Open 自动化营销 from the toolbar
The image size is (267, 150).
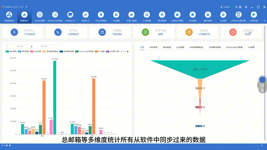(x=40, y=16)
